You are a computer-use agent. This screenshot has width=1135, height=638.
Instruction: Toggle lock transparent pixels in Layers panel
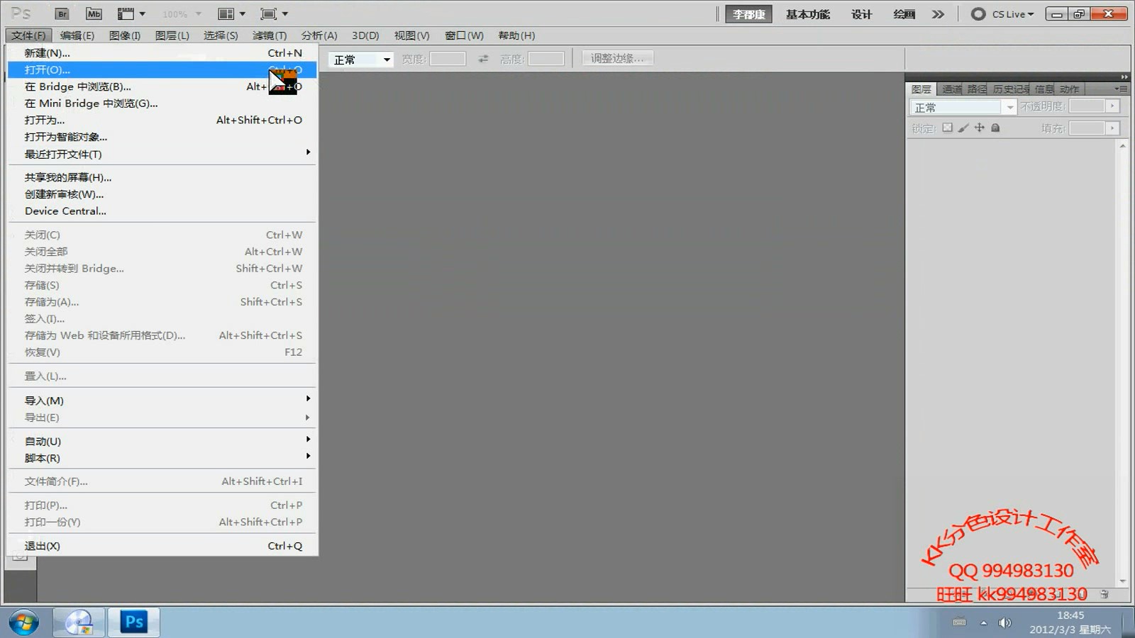(x=948, y=128)
